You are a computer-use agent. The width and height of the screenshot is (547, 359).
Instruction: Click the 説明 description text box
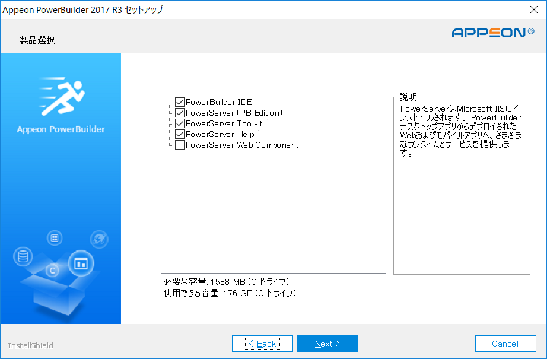tap(462, 186)
